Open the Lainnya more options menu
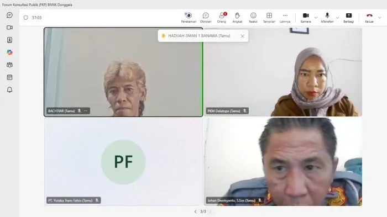 (285, 18)
